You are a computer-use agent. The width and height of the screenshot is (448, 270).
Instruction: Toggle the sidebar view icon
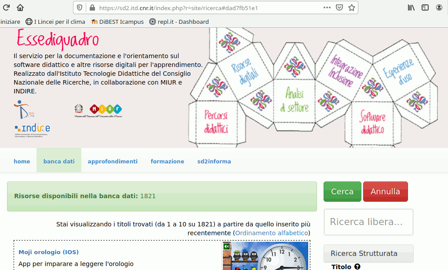click(x=425, y=8)
